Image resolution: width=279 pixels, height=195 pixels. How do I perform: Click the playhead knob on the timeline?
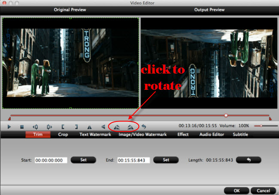(226, 115)
